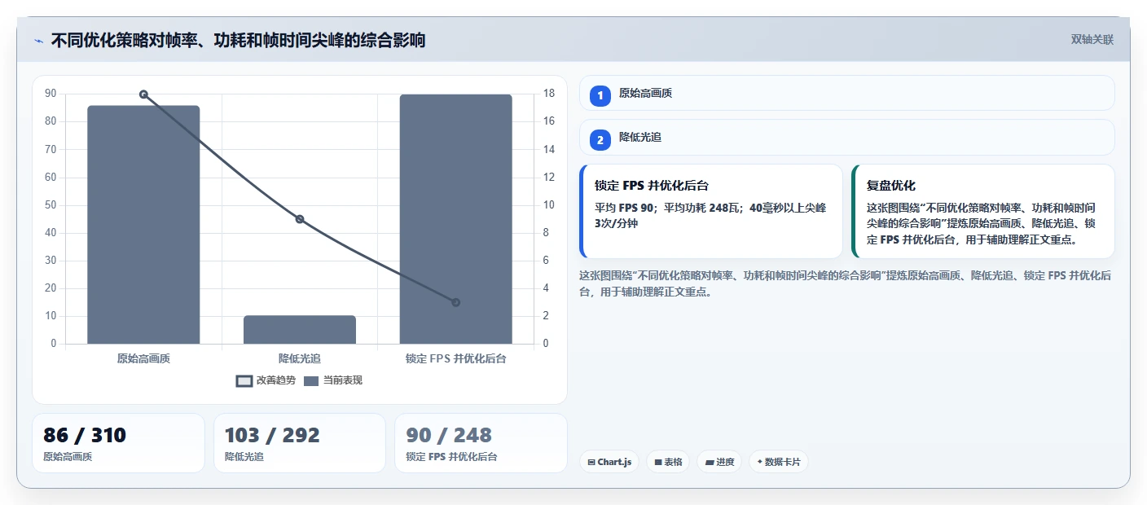Select the 数据卡片 tag

[x=779, y=462]
